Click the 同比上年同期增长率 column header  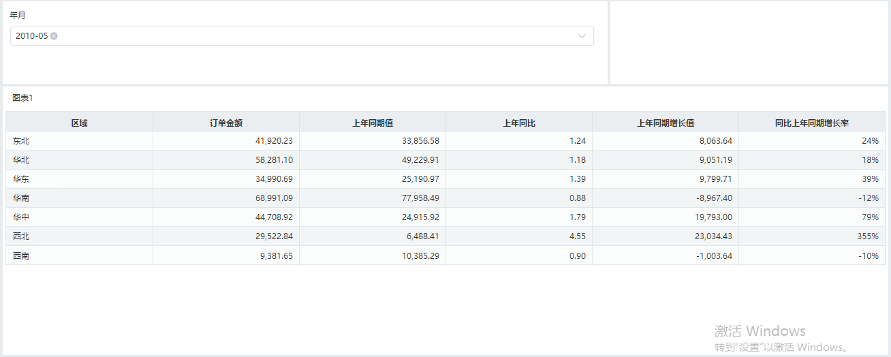point(812,123)
